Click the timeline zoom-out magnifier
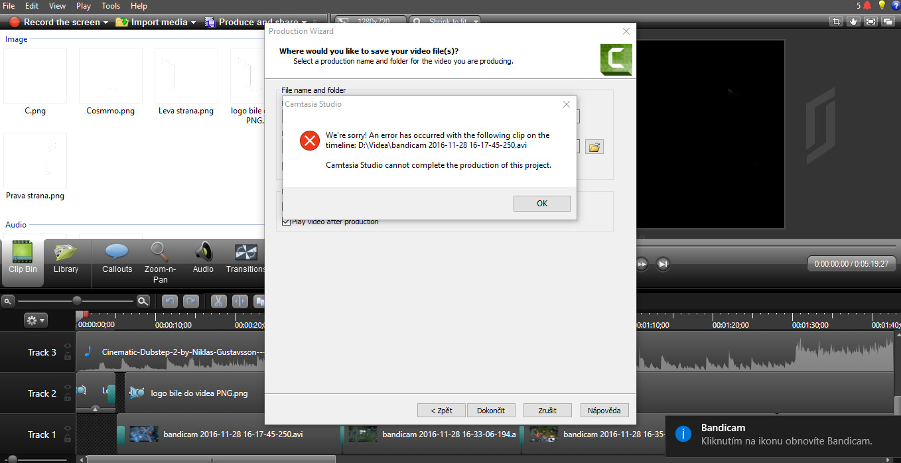Viewport: 901px width, 463px height. (7, 301)
